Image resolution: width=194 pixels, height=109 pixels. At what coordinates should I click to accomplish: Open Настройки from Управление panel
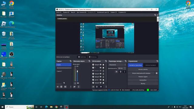143,80
